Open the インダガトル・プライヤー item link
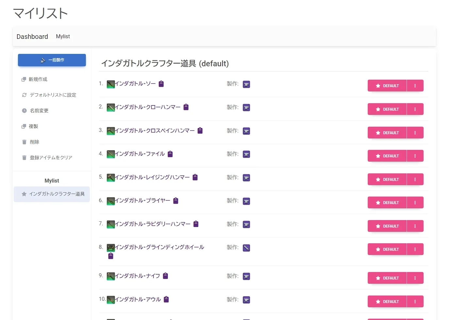 tap(143, 200)
